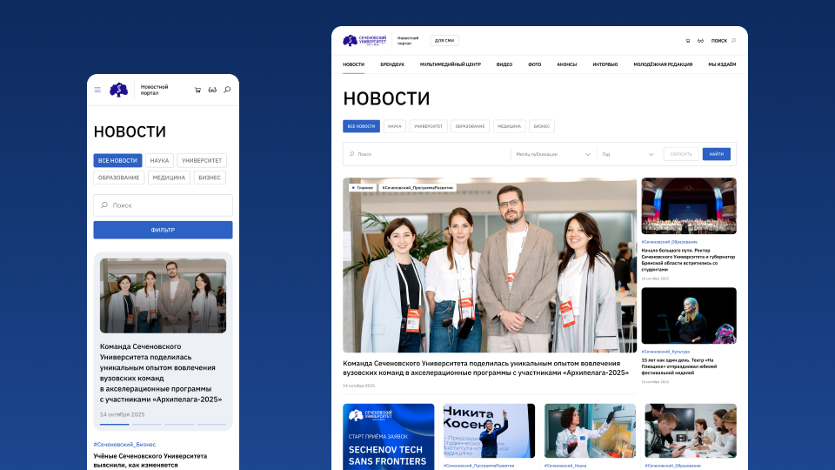Toggle the БИЗНЕС filter chip in the mobile view
Viewport: 835px width, 470px height.
tap(210, 178)
